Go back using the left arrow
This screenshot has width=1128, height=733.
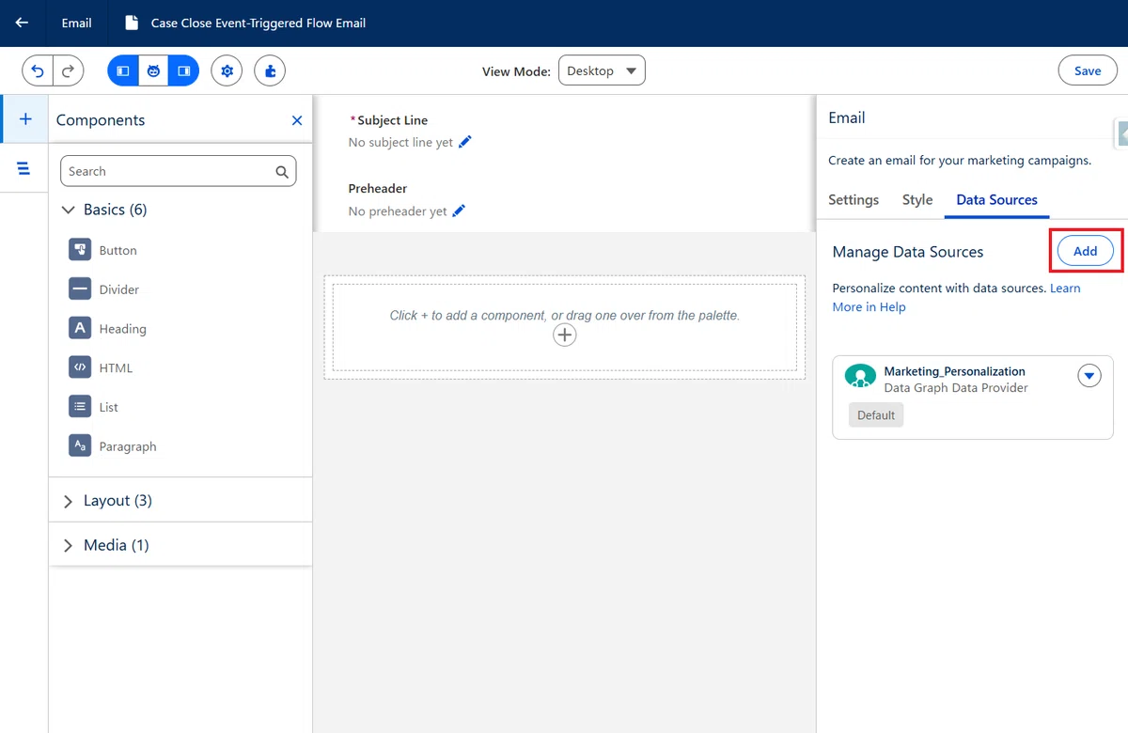click(22, 23)
